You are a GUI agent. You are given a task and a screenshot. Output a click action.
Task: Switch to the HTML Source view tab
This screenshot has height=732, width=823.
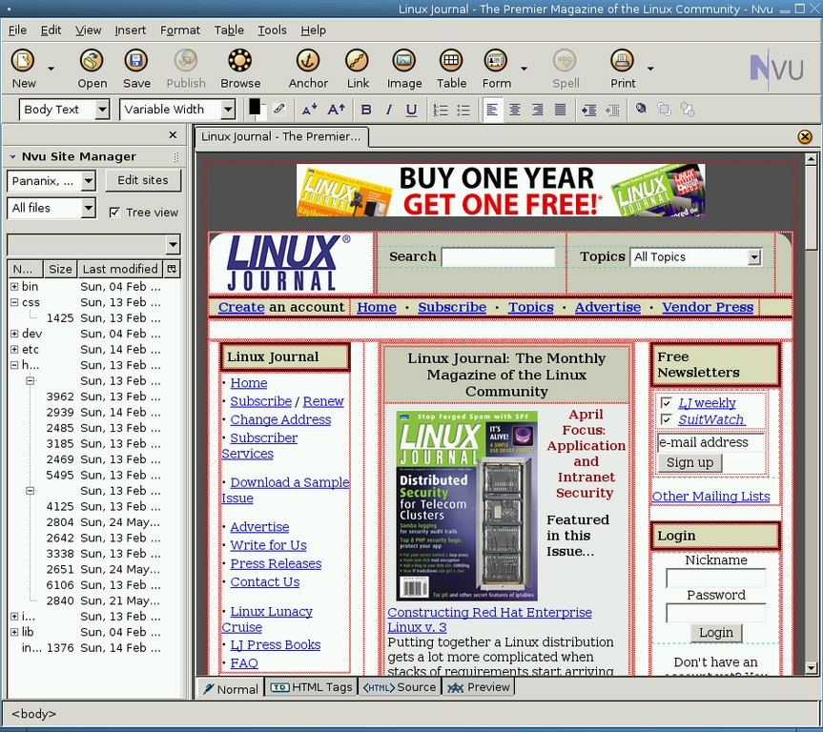tap(400, 686)
